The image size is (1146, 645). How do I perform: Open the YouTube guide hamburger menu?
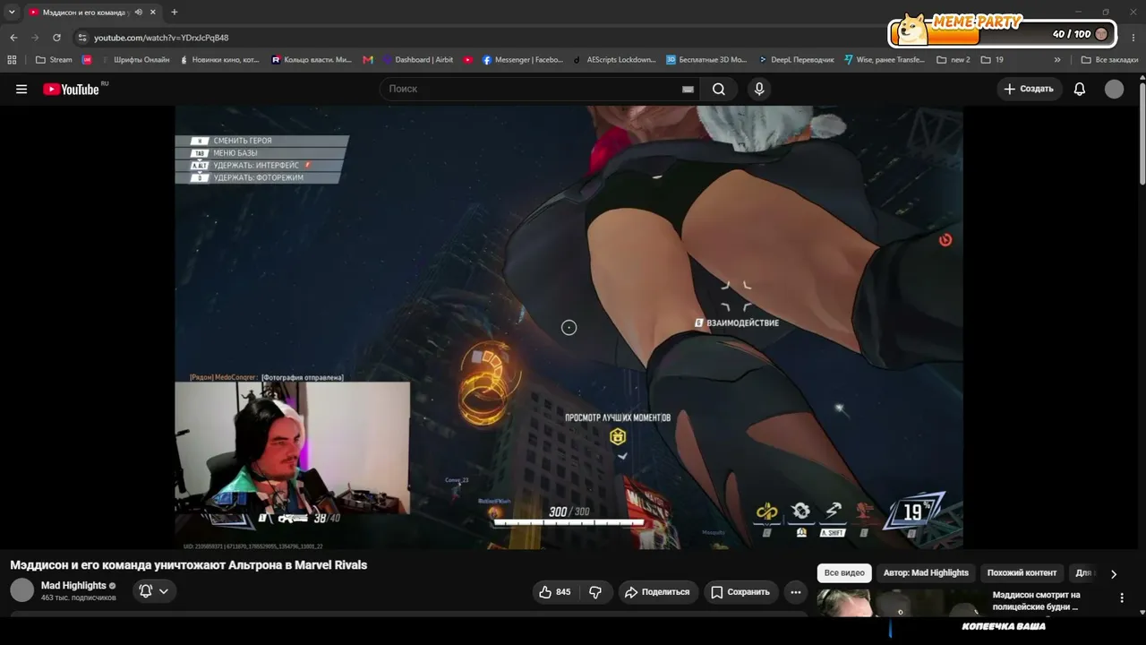pos(21,89)
